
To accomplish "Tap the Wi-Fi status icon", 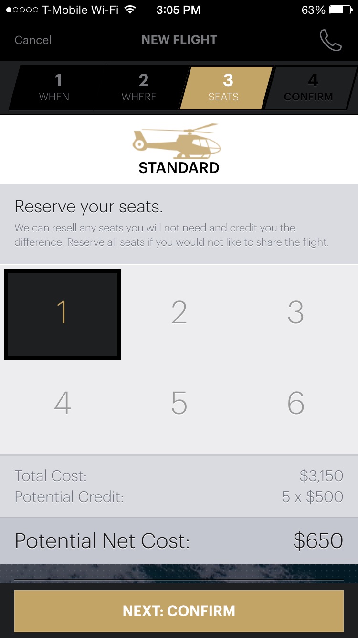I will pyautogui.click(x=129, y=10).
